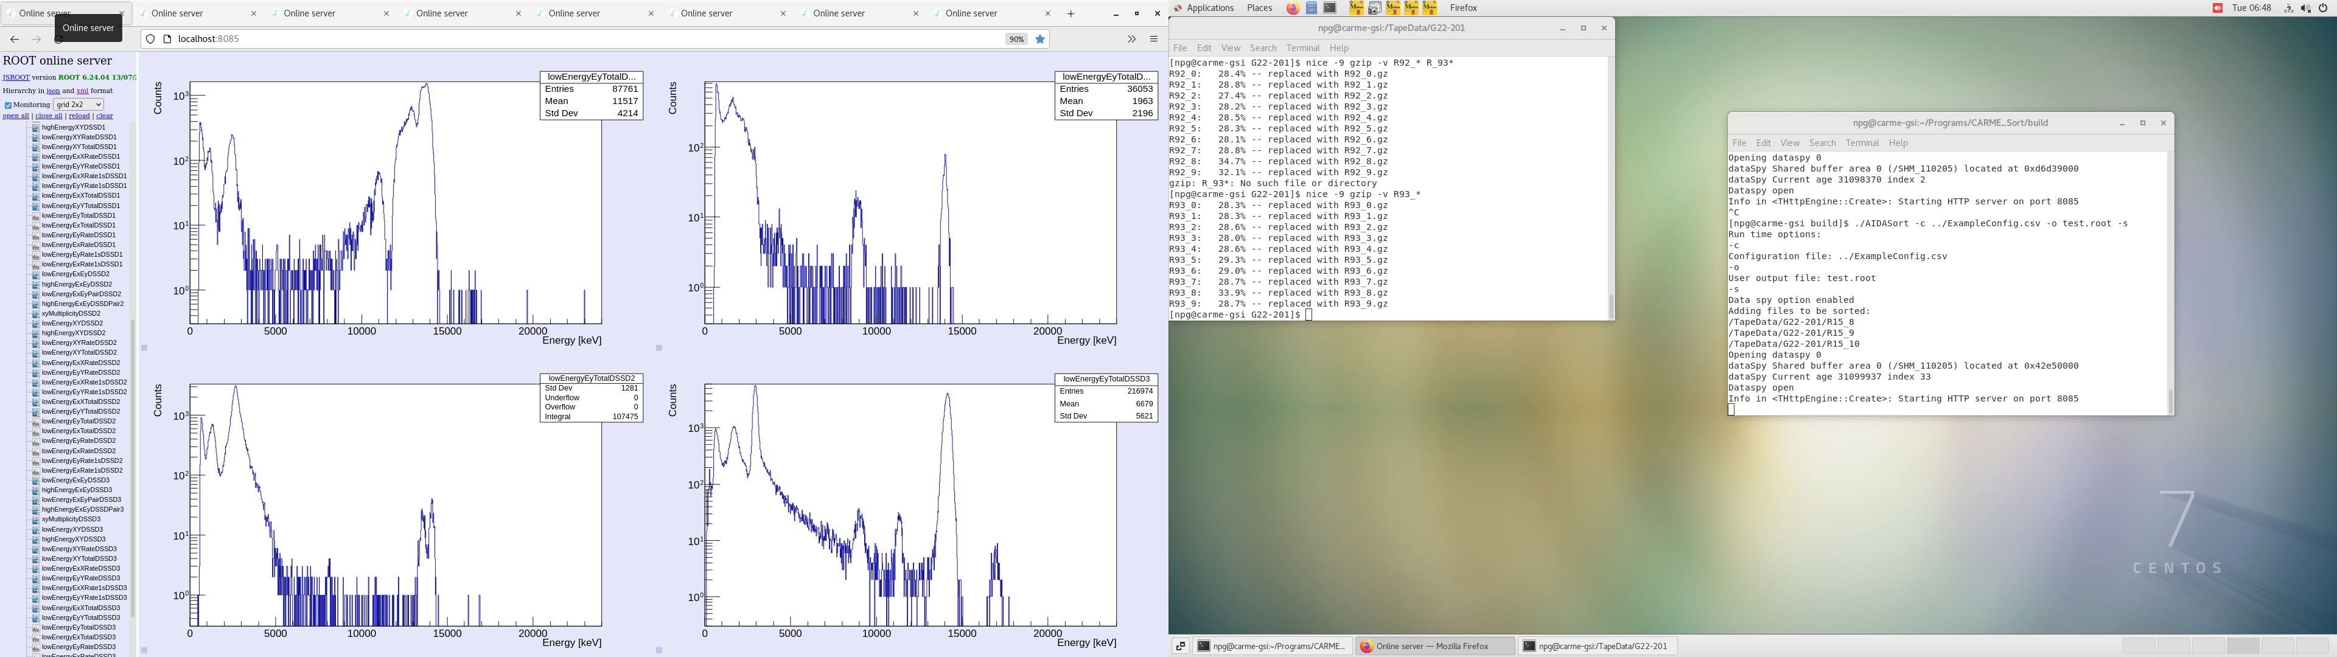Click the Firefox bookmark star icon

click(x=1041, y=39)
